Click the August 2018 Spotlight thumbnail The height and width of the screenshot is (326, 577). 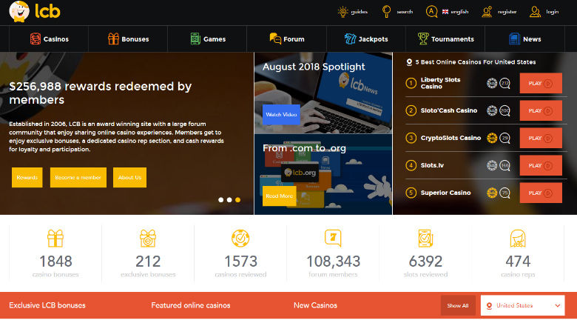pyautogui.click(x=323, y=93)
